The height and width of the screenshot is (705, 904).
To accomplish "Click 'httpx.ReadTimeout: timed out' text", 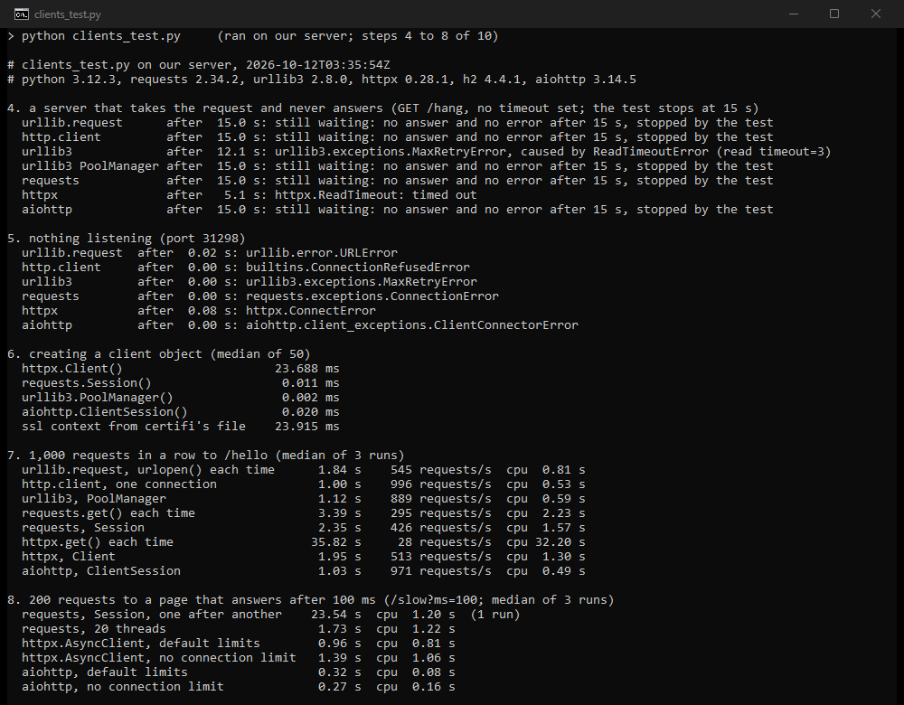I will point(375,195).
